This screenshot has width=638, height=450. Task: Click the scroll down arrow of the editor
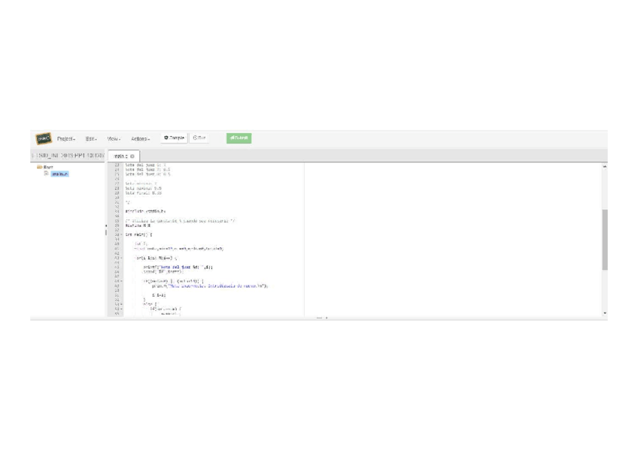coord(605,313)
